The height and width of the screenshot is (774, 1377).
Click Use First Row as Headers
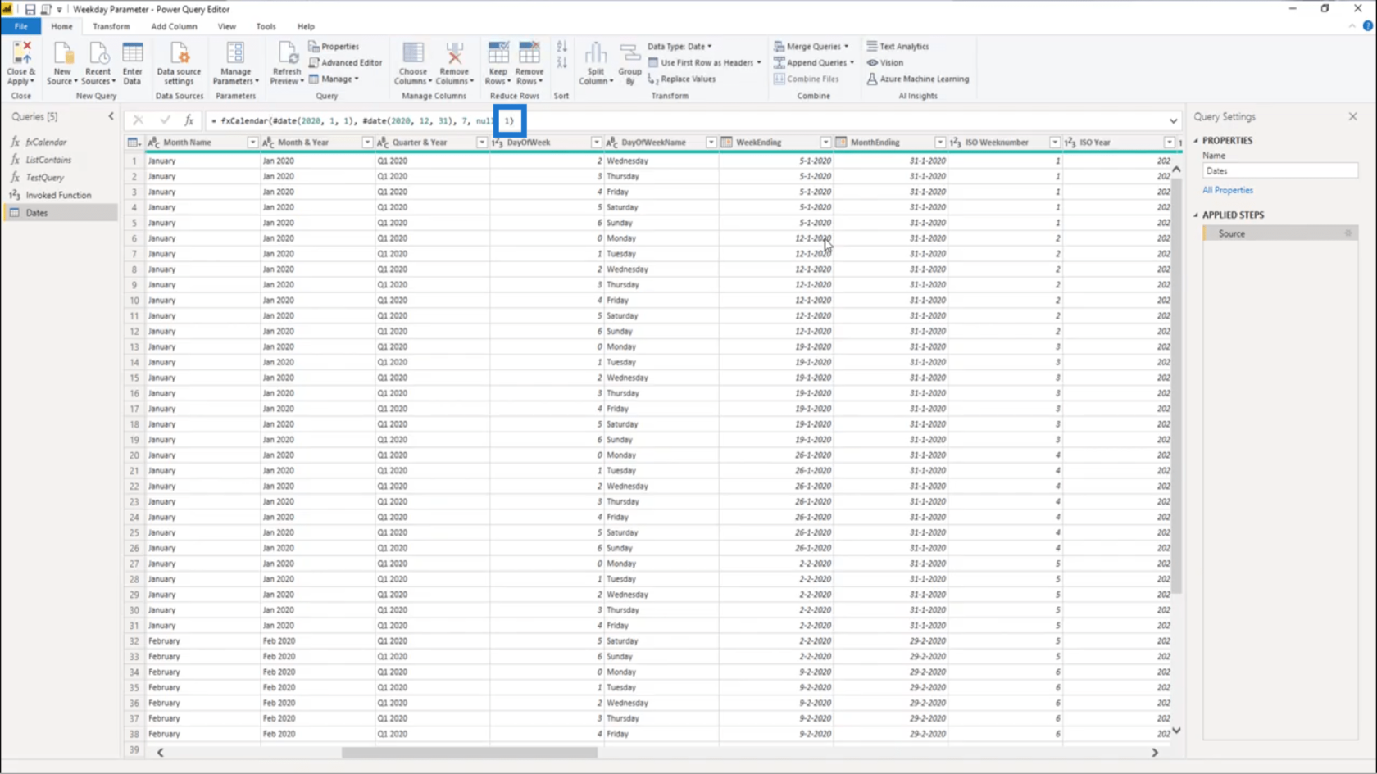pos(704,62)
